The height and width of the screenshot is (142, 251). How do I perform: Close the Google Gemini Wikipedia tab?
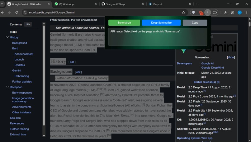49,4
